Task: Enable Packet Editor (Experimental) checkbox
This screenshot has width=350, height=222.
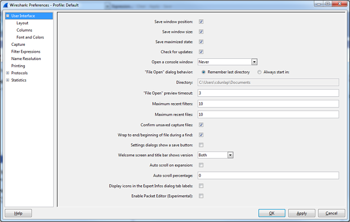Action: (201, 196)
